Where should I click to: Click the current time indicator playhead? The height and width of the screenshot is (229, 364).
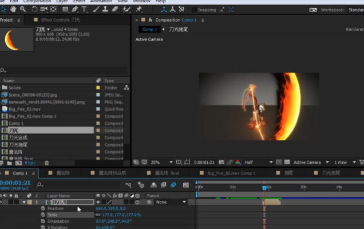(264, 188)
